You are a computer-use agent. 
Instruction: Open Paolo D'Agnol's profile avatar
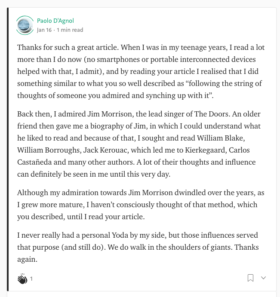coord(25,25)
